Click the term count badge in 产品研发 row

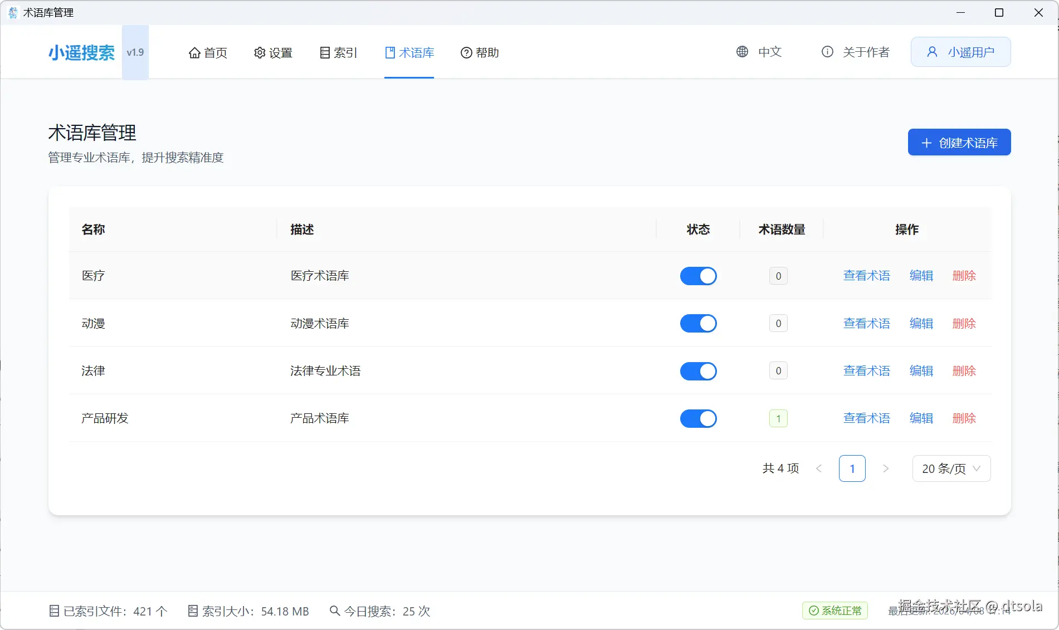[x=778, y=418]
